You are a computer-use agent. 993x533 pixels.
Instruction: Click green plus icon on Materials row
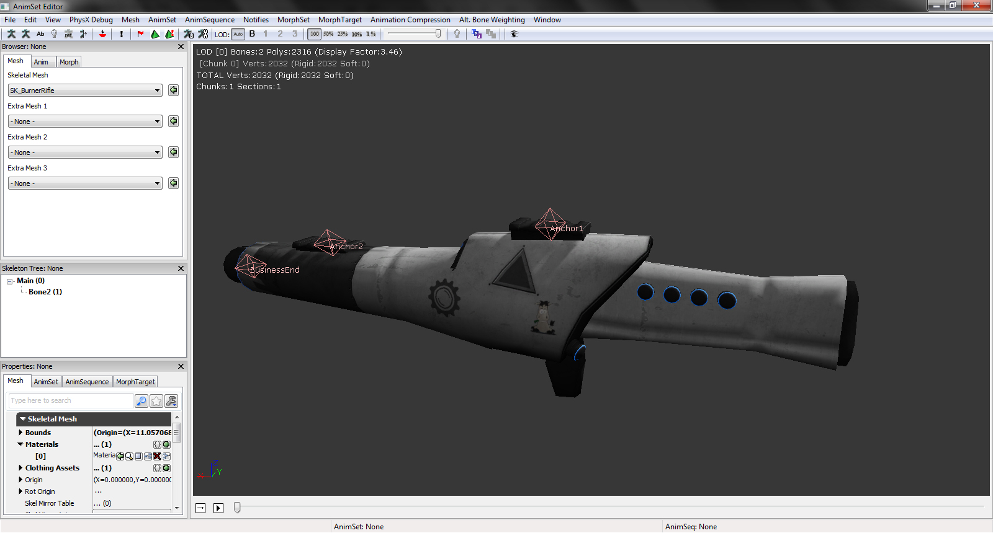point(166,444)
